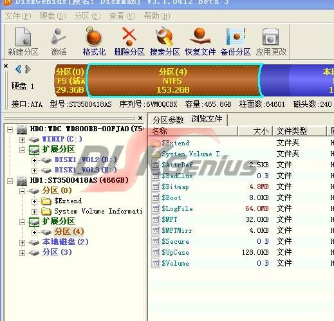This screenshot has width=334, height=321.
Task: Click the 格式化 format toolbar icon
Action: tap(94, 41)
